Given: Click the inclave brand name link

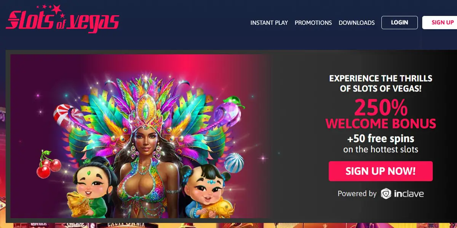Looking at the screenshot, I should tap(409, 194).
